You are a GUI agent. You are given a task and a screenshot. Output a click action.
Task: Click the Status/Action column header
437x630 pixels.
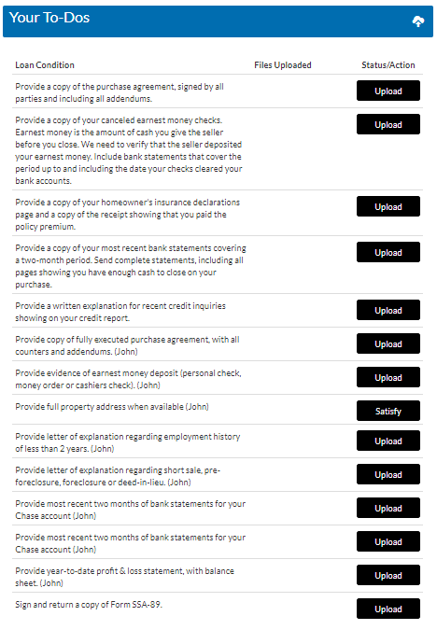pos(388,65)
